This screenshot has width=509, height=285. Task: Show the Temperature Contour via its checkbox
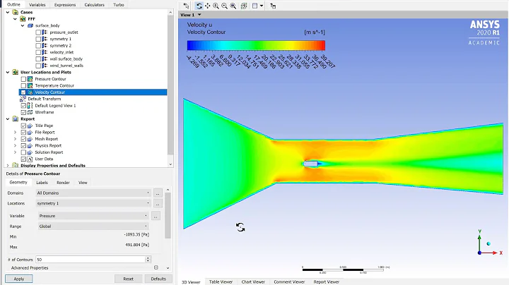click(23, 85)
